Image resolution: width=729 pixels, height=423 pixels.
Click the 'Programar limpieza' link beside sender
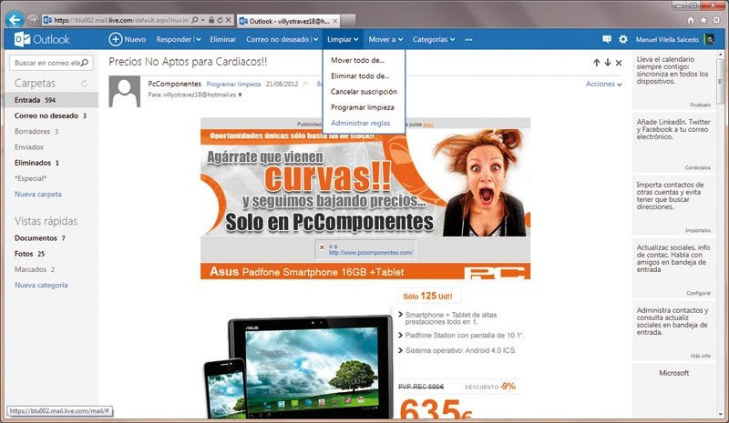pos(233,84)
